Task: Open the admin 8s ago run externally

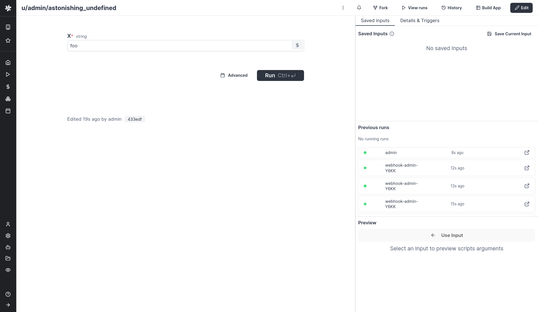Action: 527,153
